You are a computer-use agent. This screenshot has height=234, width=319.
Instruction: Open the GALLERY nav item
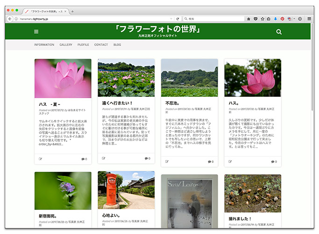click(66, 44)
